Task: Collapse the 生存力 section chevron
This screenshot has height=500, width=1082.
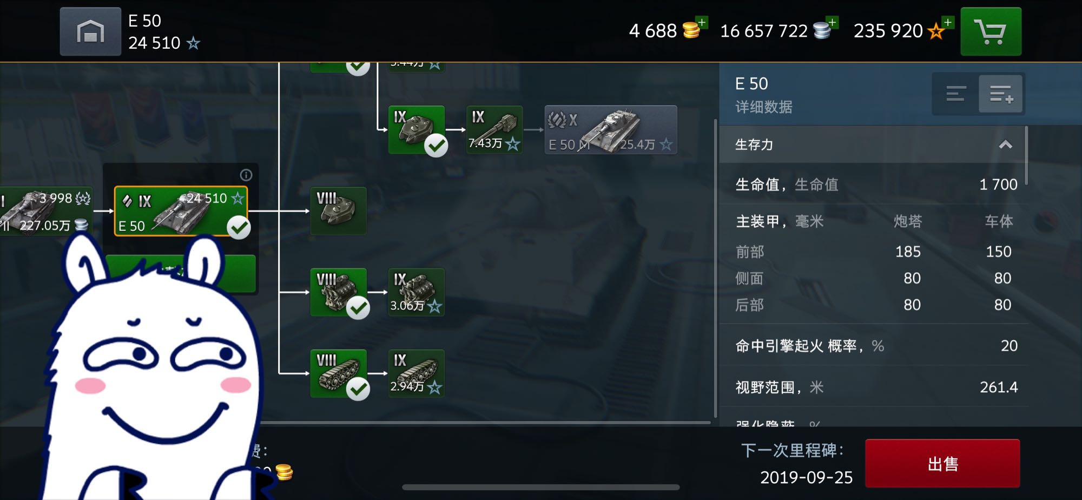Action: tap(1005, 144)
